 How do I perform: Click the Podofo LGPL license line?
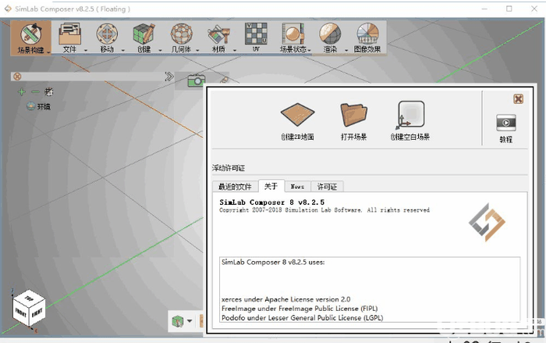[303, 318]
